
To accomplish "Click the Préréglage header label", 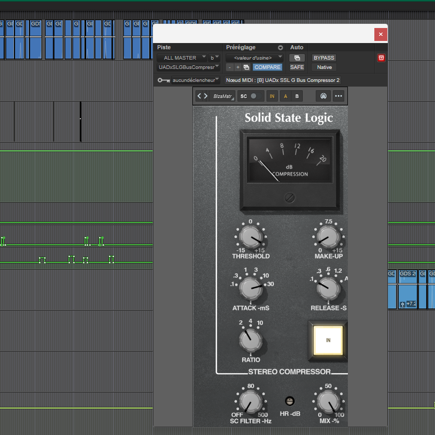I will [241, 47].
